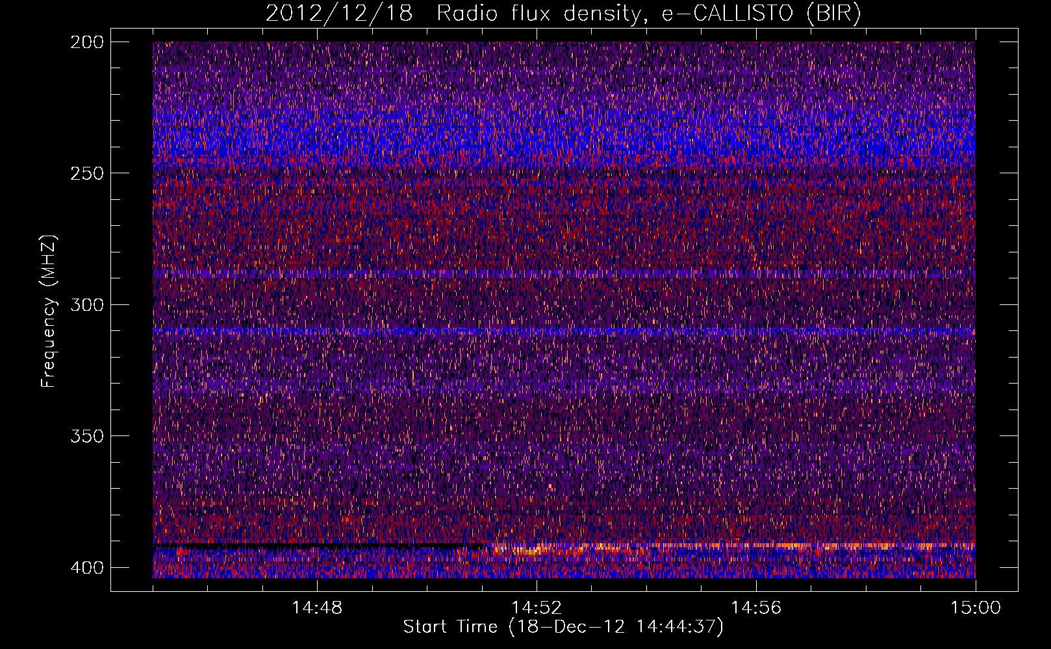Screen dimensions: 1051x649
Task: Click the 'Start Time (18-Dec-12 14:44:37)' axis label
Action: [563, 627]
